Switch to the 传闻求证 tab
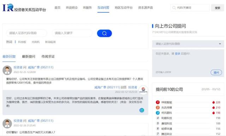 (x=48, y=56)
